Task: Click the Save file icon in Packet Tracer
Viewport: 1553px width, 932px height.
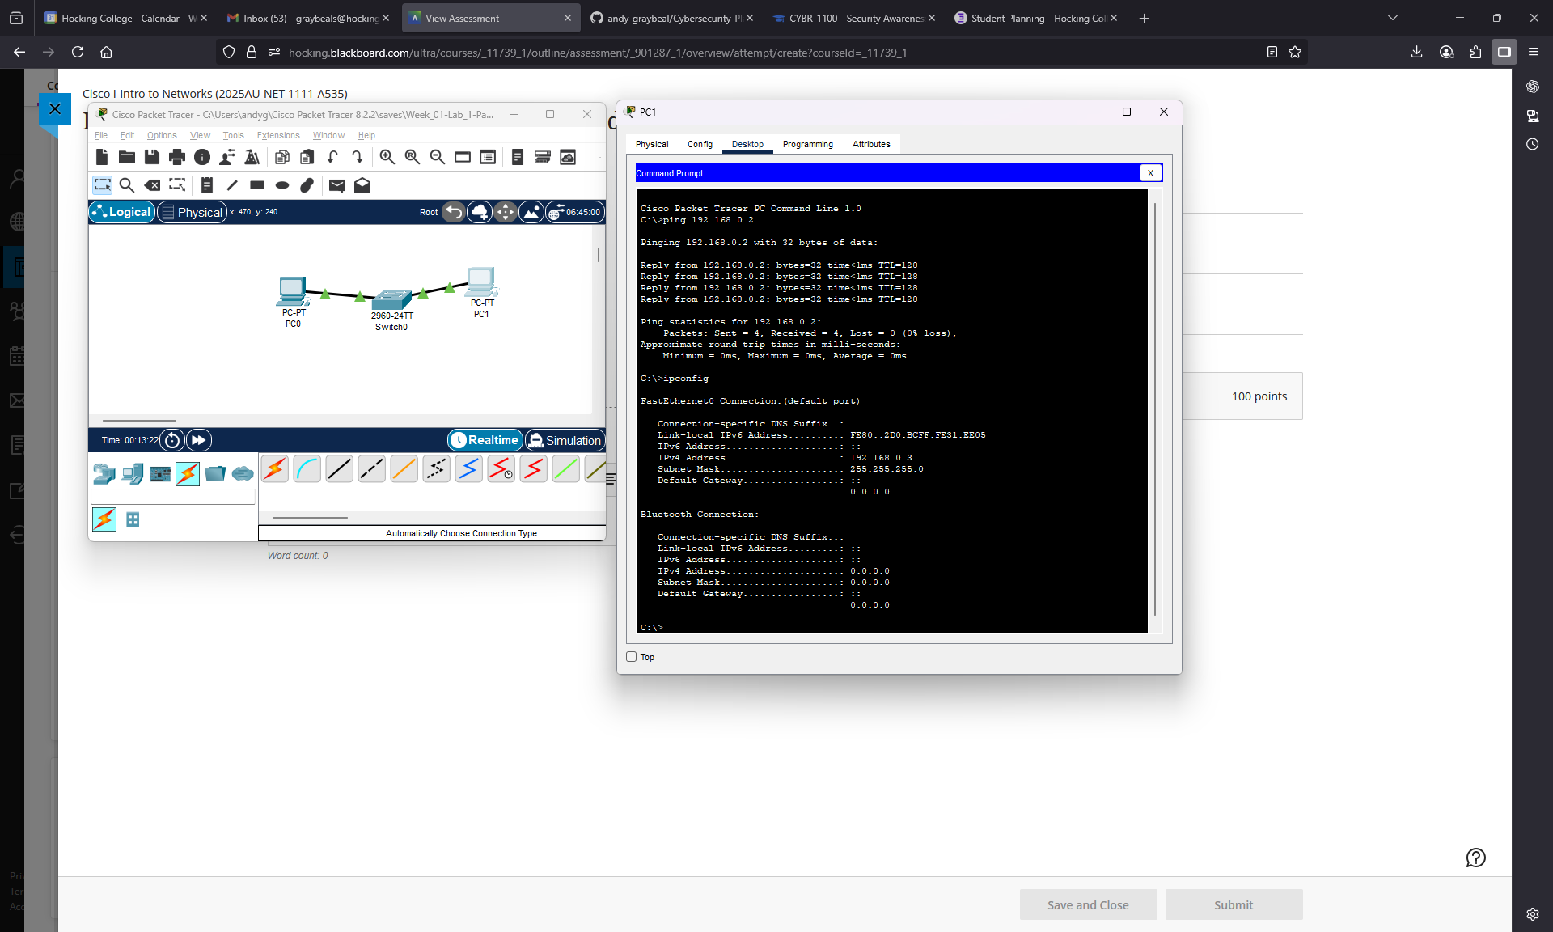Action: 151,157
